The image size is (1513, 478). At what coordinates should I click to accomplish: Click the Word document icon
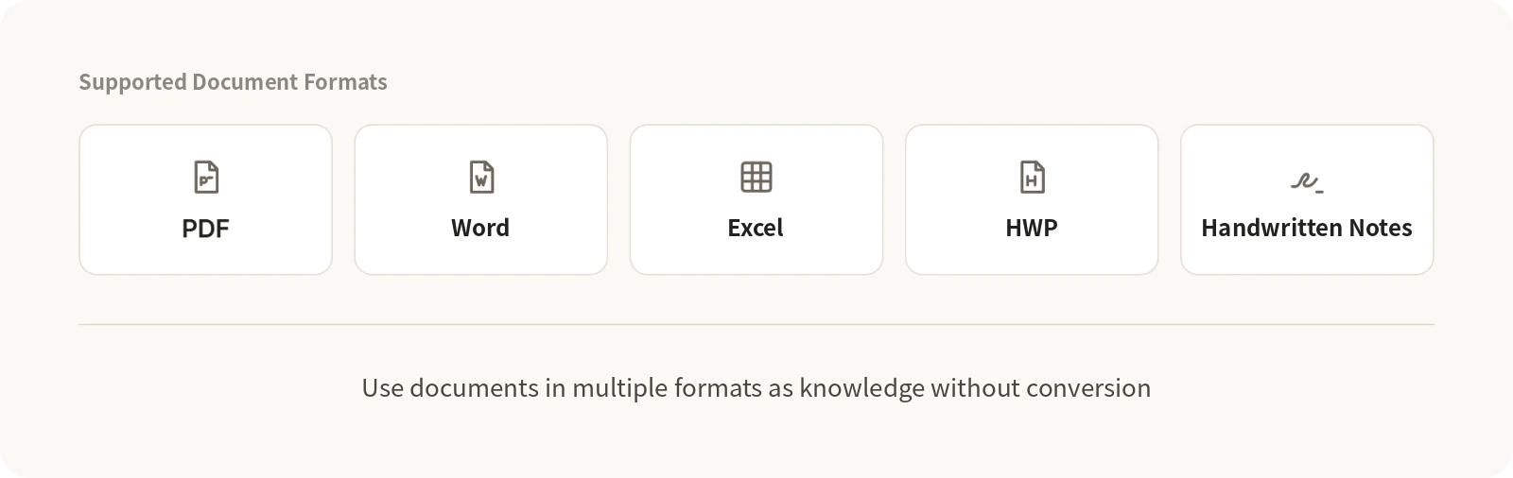pyautogui.click(x=481, y=177)
